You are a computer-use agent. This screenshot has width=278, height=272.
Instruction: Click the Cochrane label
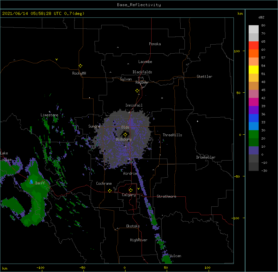point(104,183)
